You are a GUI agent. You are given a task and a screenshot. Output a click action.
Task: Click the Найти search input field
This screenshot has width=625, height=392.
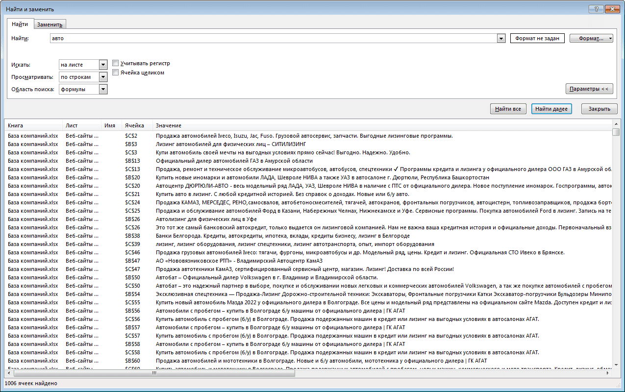tap(273, 38)
